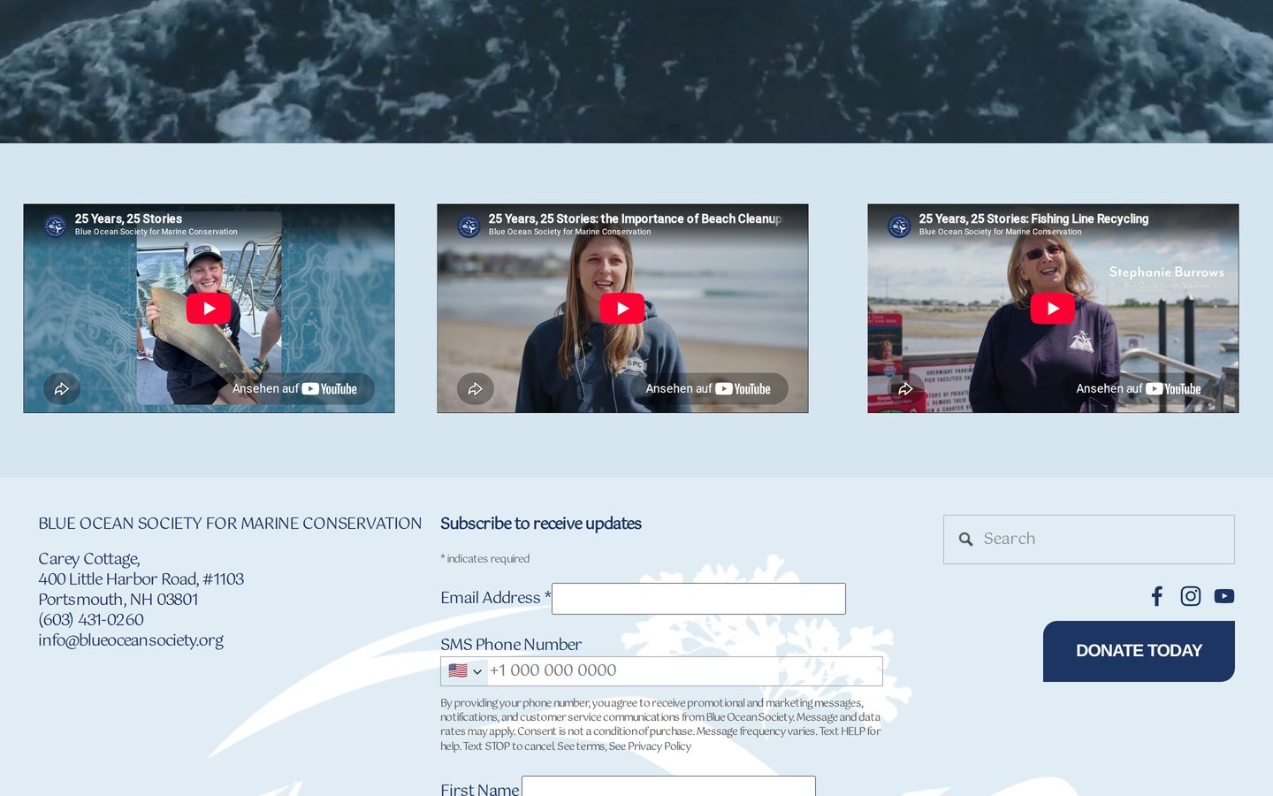Share the Fishing Line Recycling video
1273x796 pixels.
pyautogui.click(x=906, y=389)
